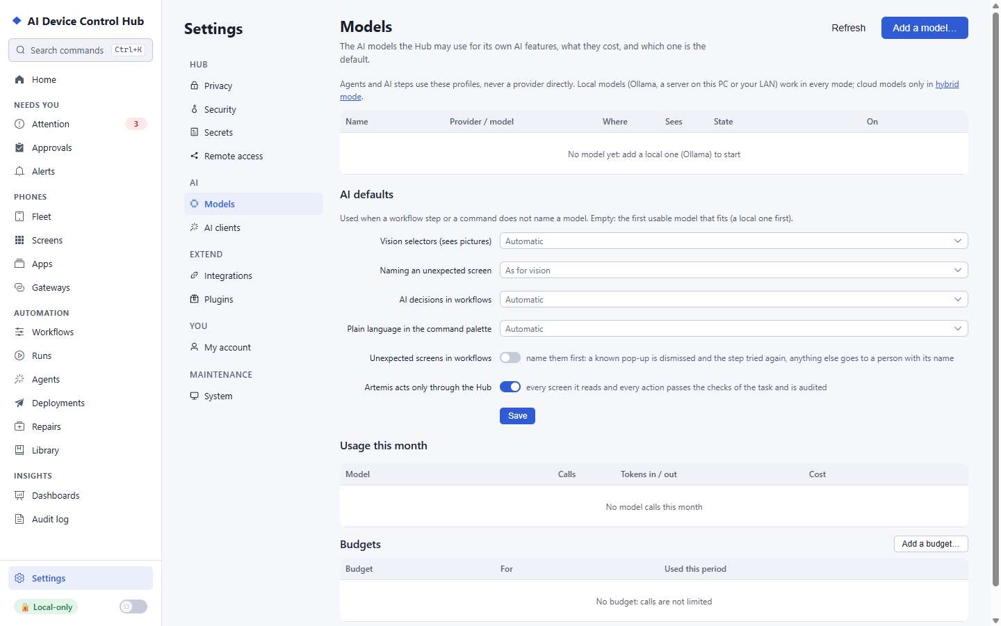Click the Search commands field
1001x626 pixels.
click(x=81, y=50)
